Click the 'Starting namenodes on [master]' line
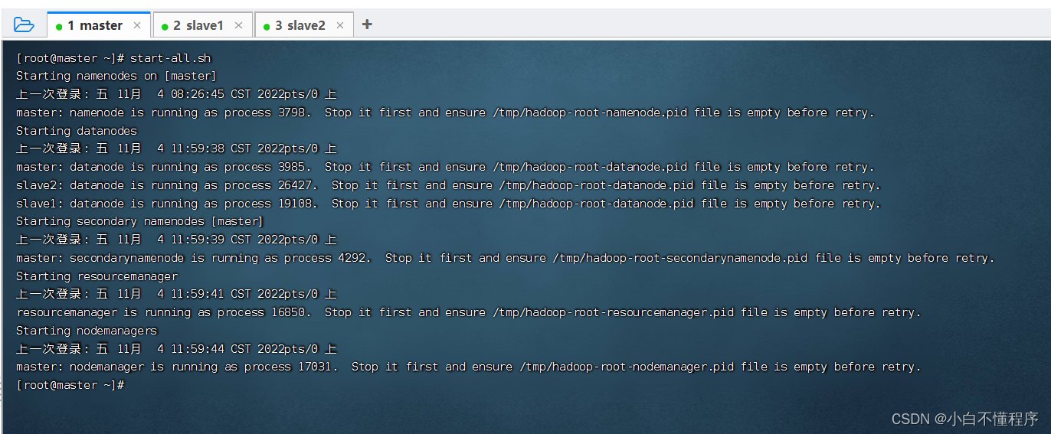 [x=116, y=76]
